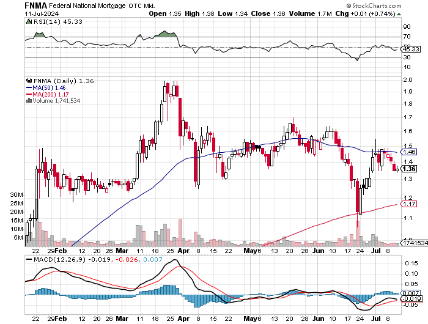Click the 'Jul' label below the price panel
Screen dimensions: 428x324
click(376, 251)
